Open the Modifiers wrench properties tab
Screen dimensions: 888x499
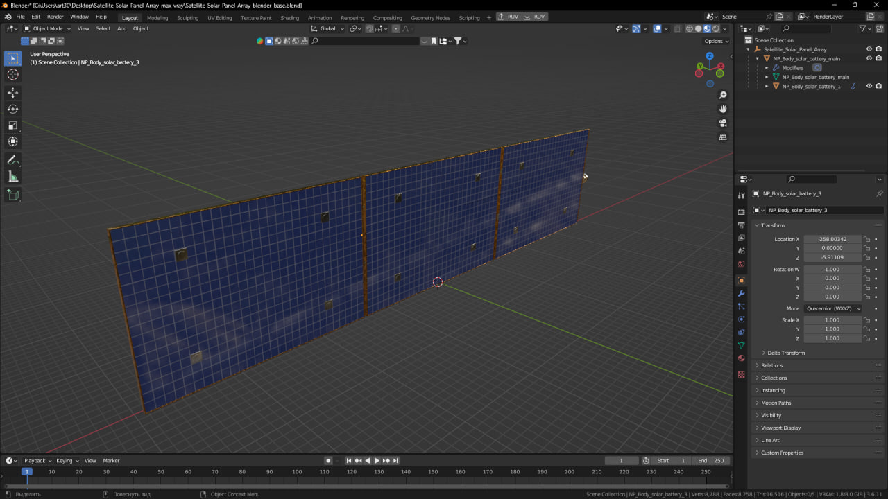pos(742,294)
